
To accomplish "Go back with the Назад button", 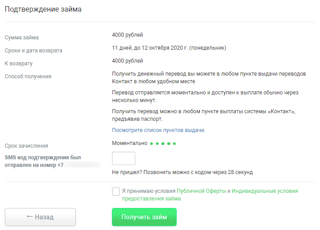I will (40, 217).
